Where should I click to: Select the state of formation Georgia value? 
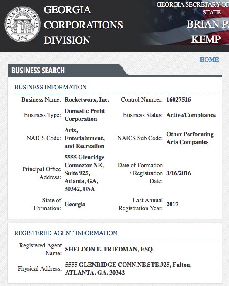pos(75,204)
